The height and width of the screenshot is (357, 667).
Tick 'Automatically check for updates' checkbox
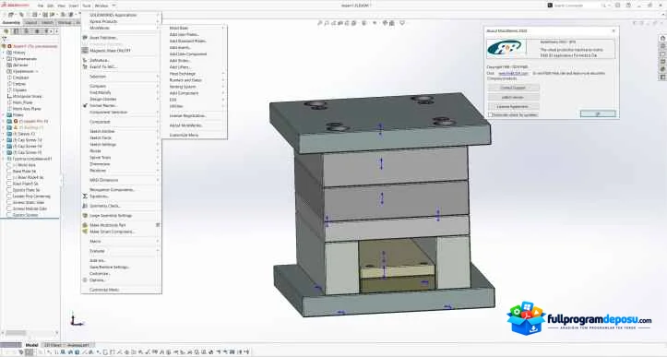(x=490, y=115)
